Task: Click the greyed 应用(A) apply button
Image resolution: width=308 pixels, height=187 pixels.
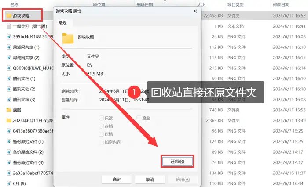Action: [x=183, y=180]
